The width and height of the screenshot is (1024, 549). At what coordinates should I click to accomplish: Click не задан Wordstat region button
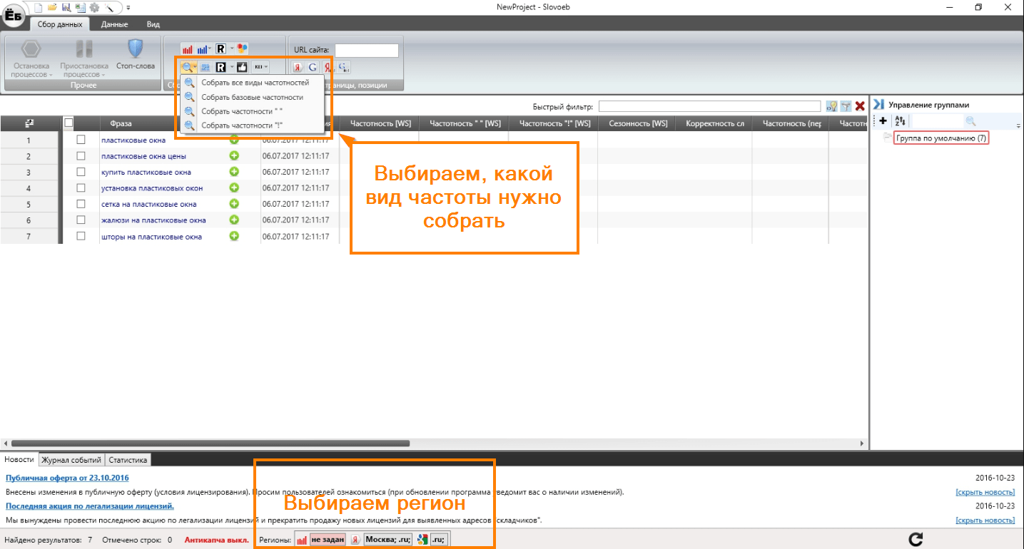327,540
